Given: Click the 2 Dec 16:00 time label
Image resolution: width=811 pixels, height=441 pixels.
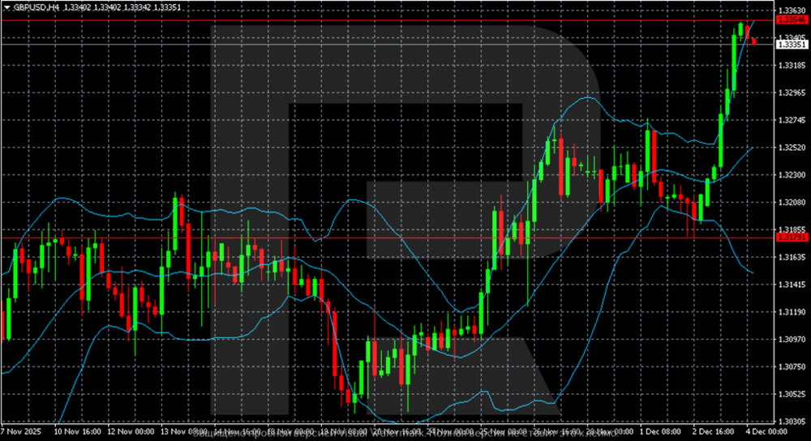Looking at the screenshot, I should pyautogui.click(x=714, y=431).
